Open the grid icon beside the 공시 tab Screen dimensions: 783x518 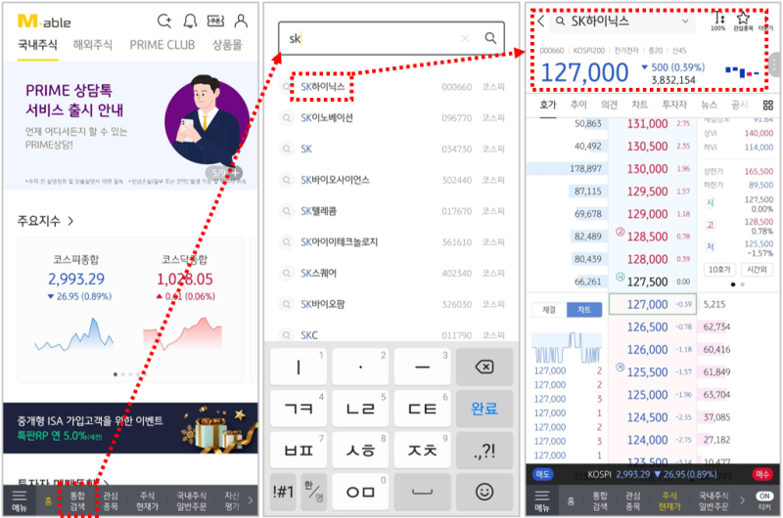click(x=768, y=105)
